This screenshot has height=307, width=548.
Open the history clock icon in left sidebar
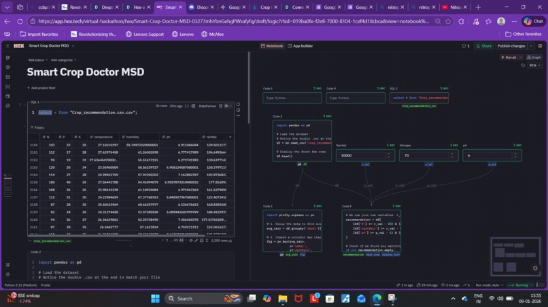pos(7,106)
